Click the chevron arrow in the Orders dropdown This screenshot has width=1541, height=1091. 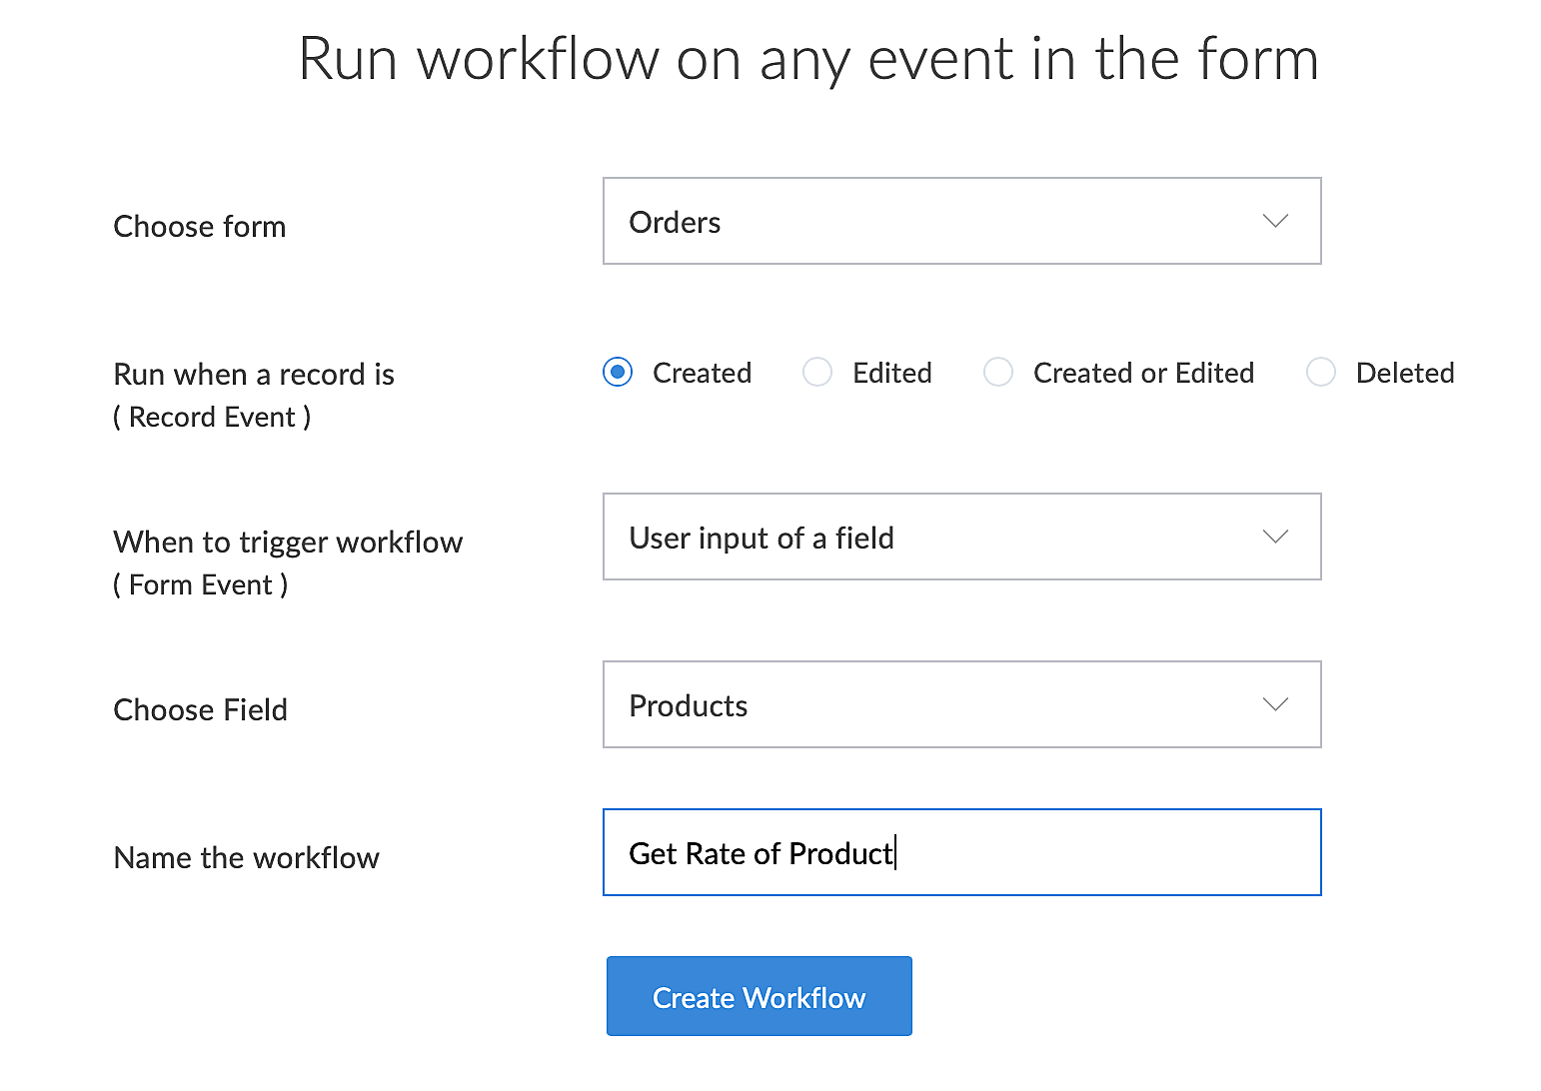coord(1275,221)
